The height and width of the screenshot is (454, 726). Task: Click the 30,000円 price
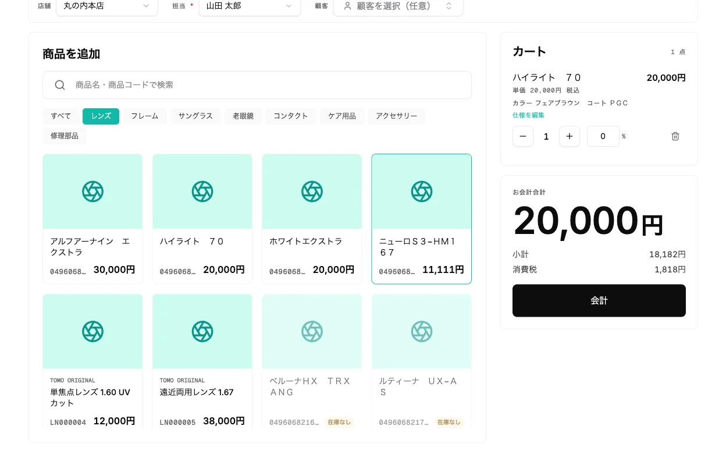click(115, 270)
